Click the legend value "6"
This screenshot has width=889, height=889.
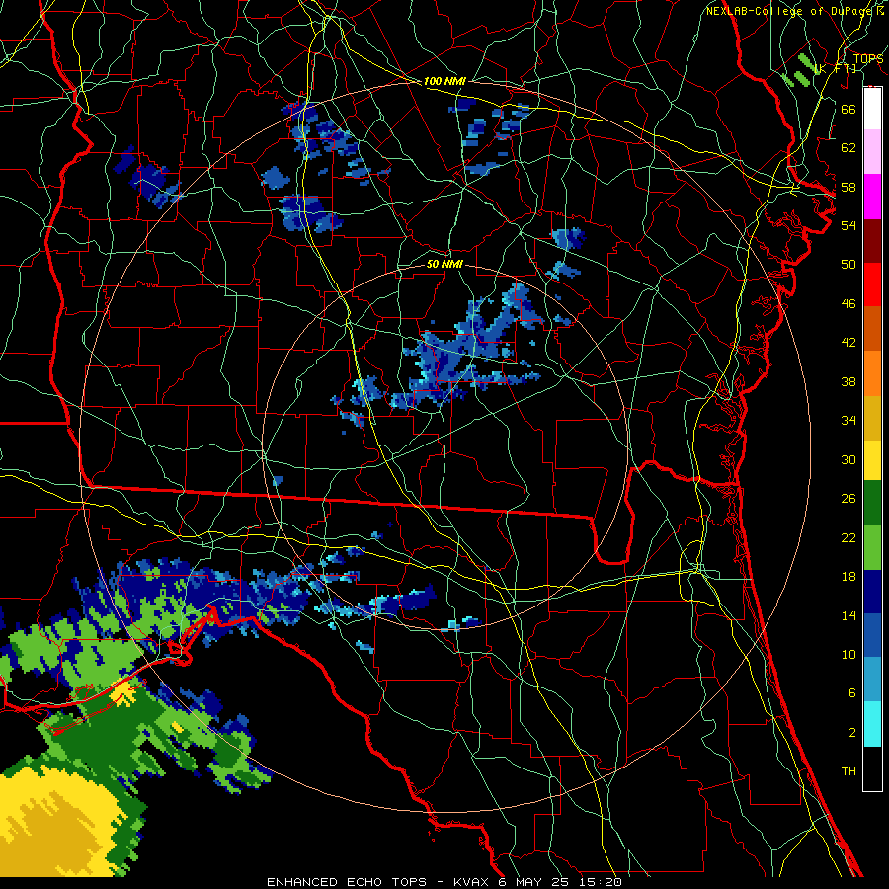click(x=851, y=692)
